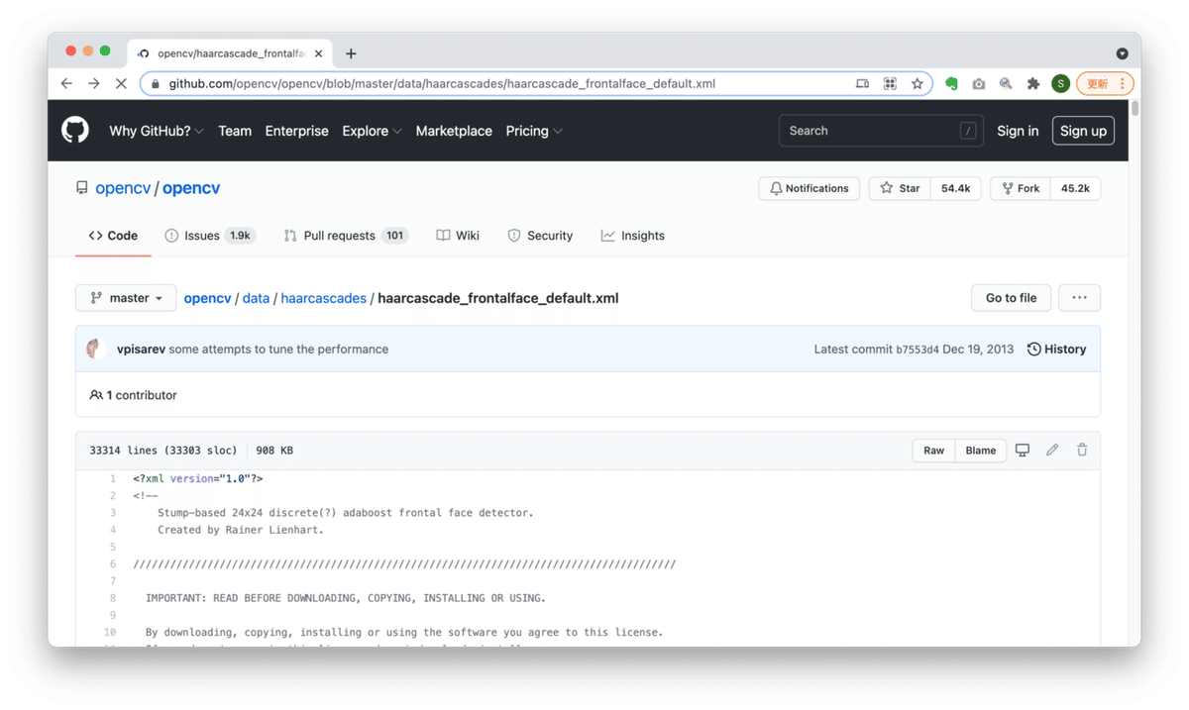Click the cast/device icon in address bar
This screenshot has width=1189, height=710.
(x=863, y=84)
